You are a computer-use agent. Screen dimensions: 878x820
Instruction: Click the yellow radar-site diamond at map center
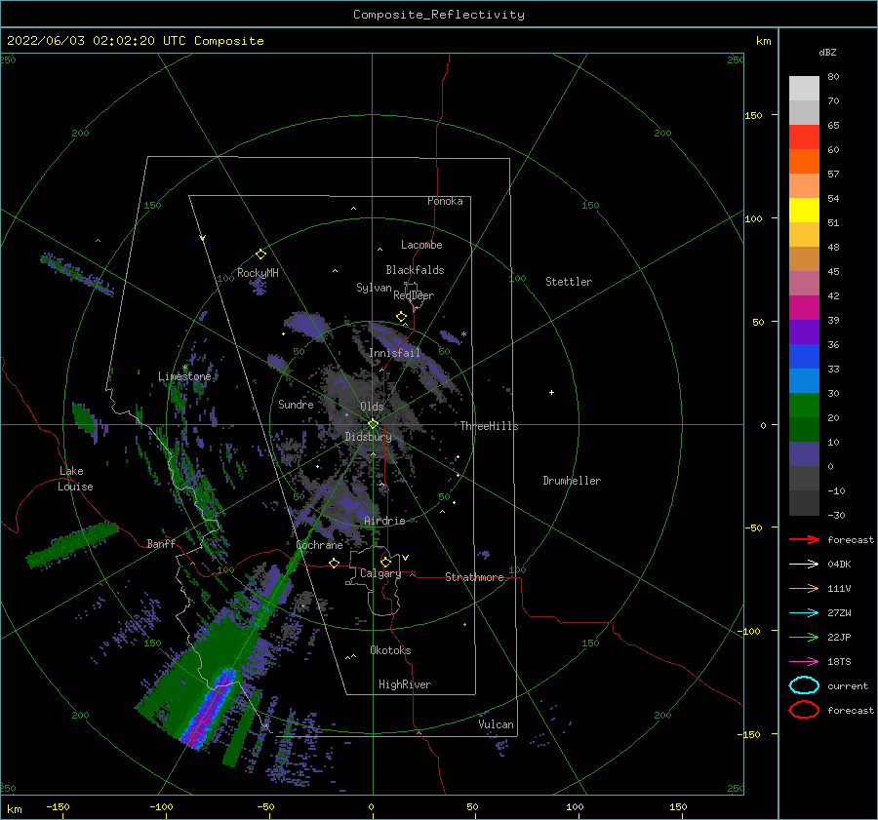(373, 424)
